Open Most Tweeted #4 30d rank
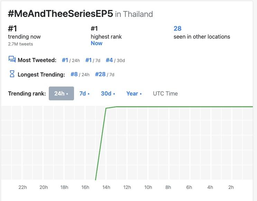 [109, 60]
